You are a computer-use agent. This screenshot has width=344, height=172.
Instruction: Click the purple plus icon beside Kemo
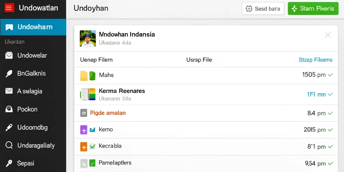click(84, 130)
